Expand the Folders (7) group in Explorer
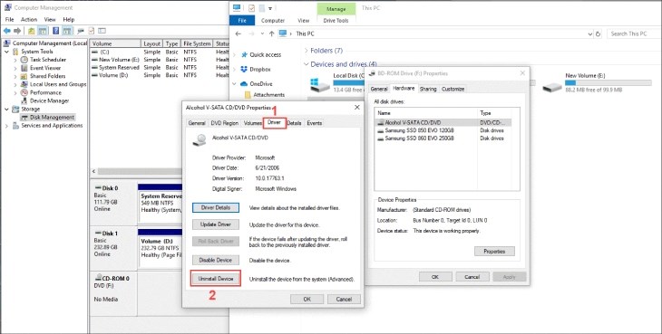662x334 pixels. (x=307, y=51)
